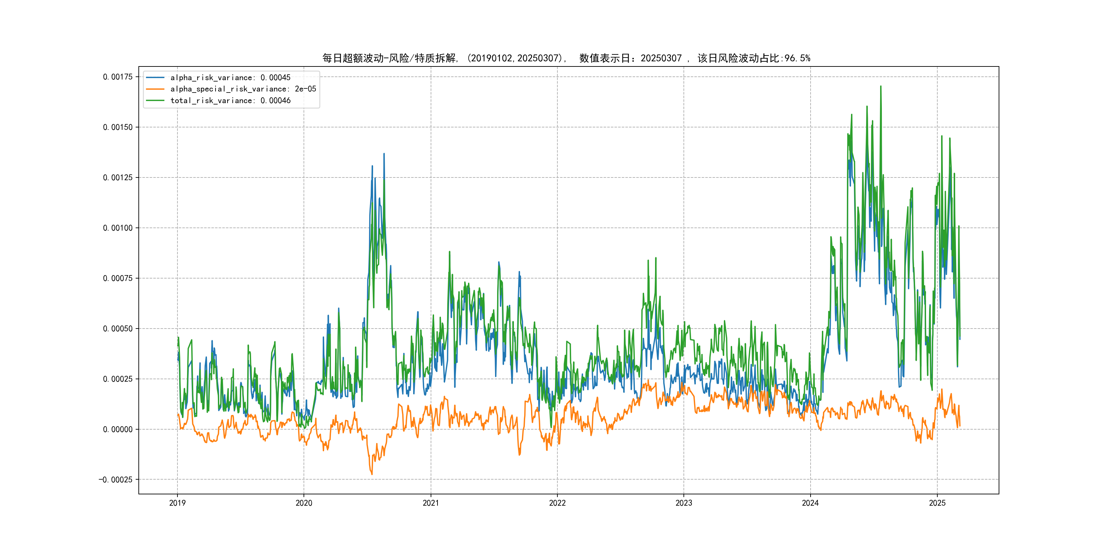Viewport: 1110px width, 555px height.
Task: Select the alpha_special_risk_variance: 2e-05 legend text
Action: point(243,89)
